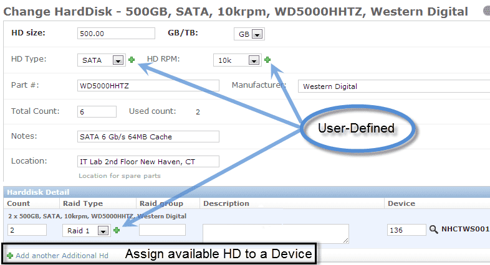Click 'Location for spare parts' help text
Viewport: 490px width, 265px height.
(119, 176)
